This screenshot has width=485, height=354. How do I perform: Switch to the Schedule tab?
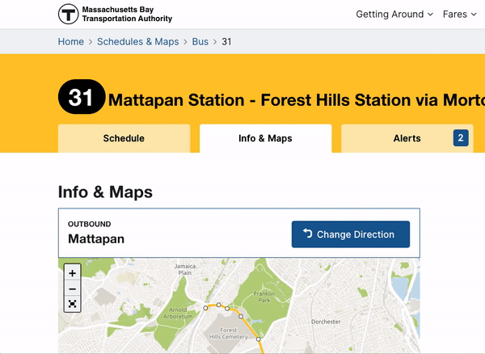(x=124, y=138)
